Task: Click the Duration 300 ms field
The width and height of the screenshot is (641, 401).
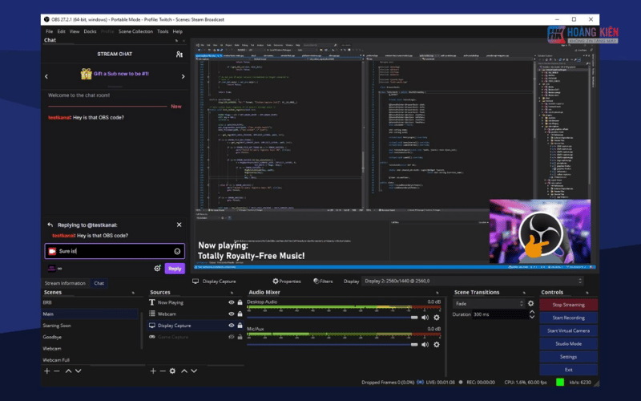Action: pos(500,314)
